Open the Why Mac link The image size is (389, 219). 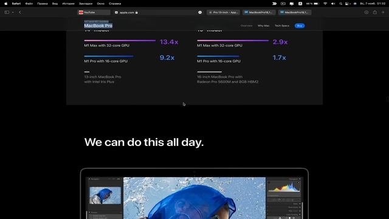click(263, 26)
